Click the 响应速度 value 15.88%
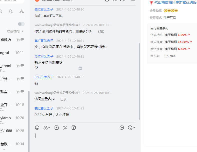Image resolution: width=197 pixels, height=152 pixels. click(x=183, y=42)
